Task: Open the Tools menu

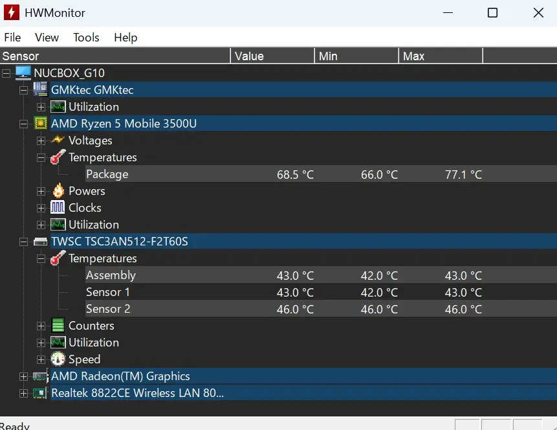Action: pos(86,38)
